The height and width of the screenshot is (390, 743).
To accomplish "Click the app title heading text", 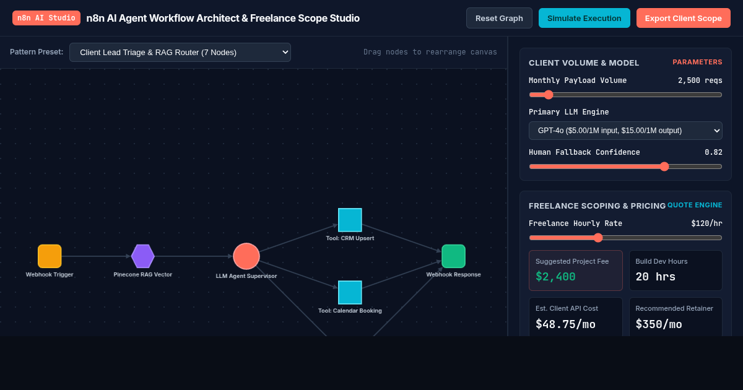I will pyautogui.click(x=223, y=18).
